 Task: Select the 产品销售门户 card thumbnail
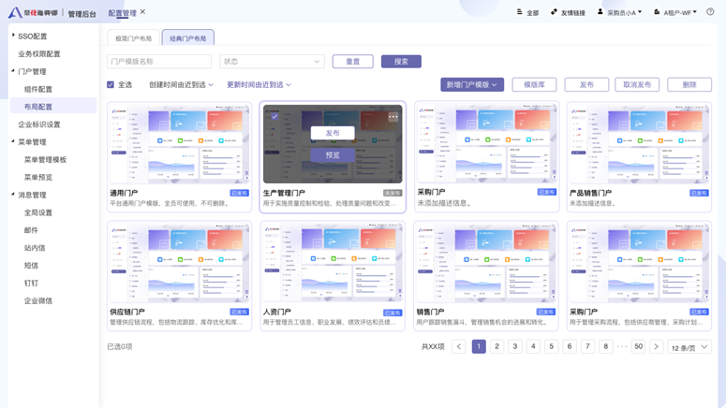point(639,144)
